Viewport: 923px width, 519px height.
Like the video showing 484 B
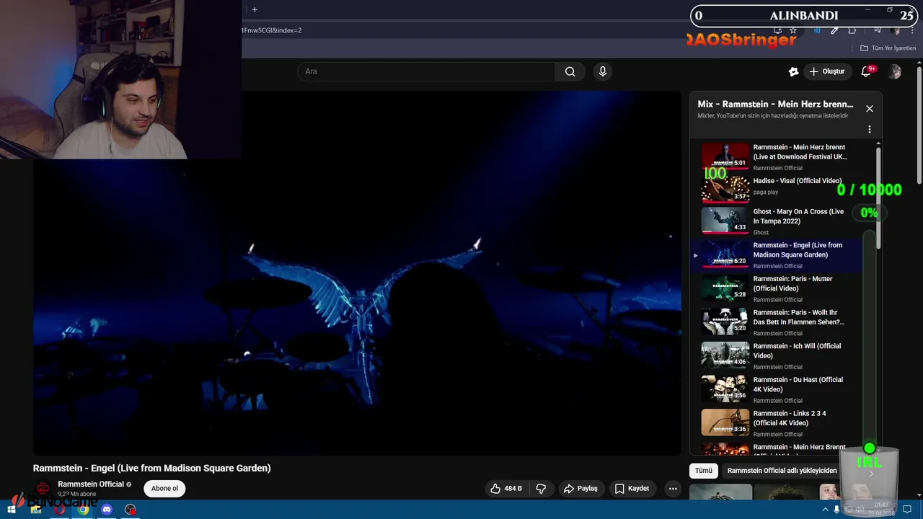point(506,489)
